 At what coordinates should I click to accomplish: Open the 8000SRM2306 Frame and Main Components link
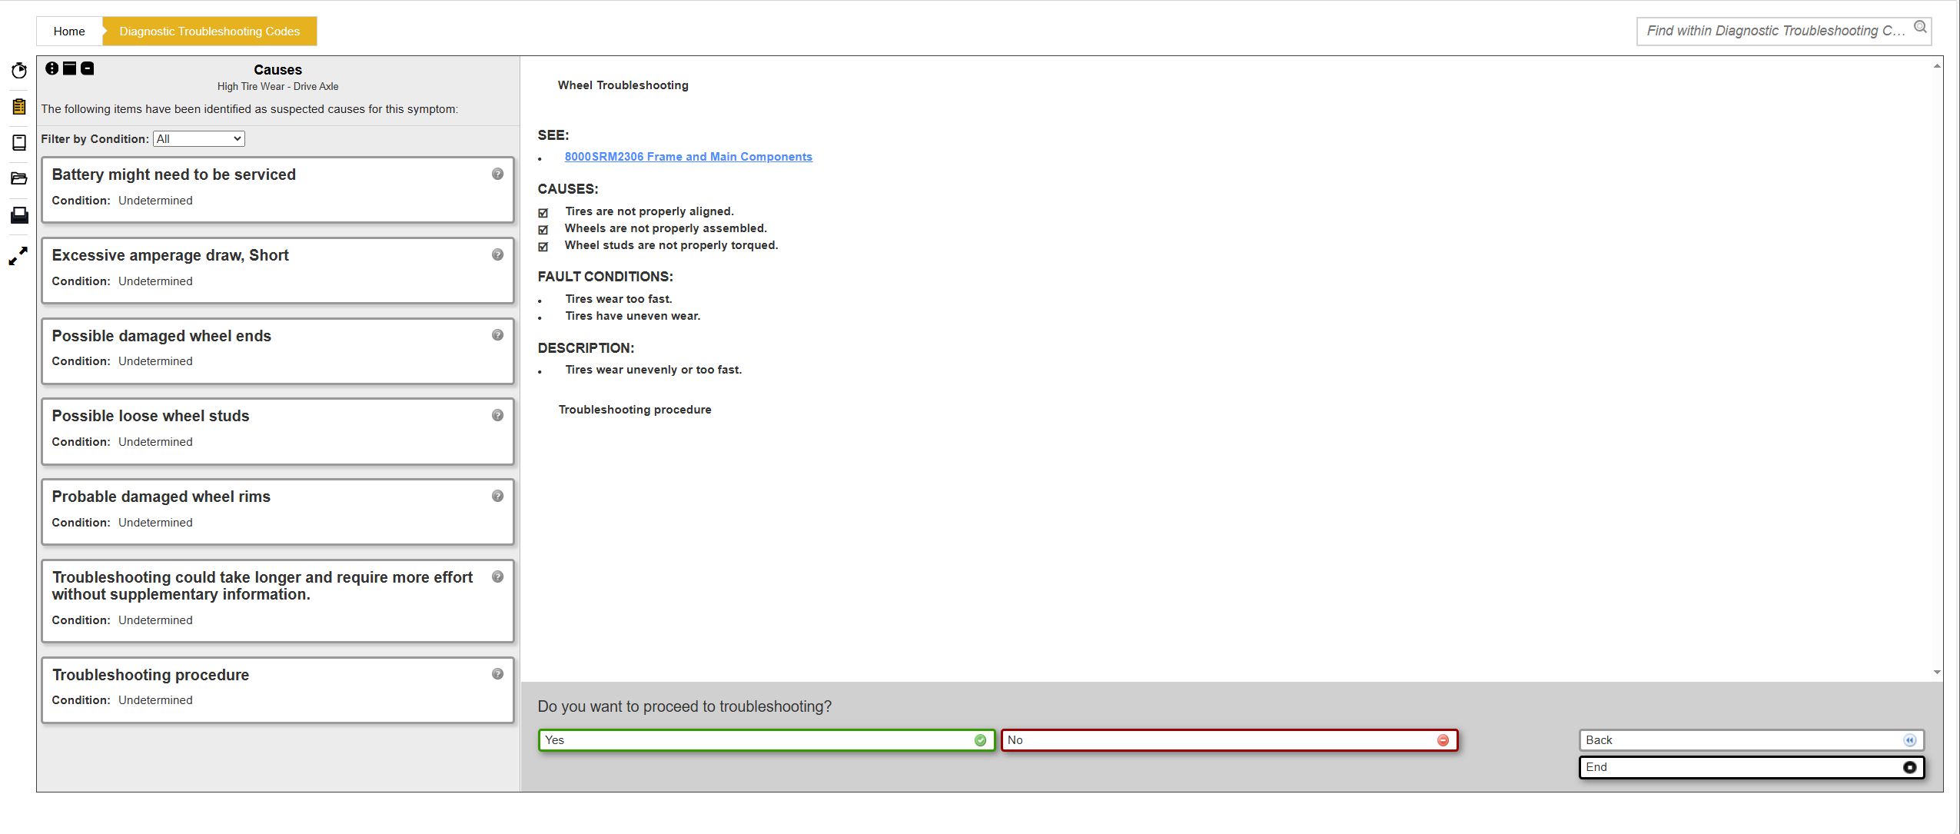[688, 157]
